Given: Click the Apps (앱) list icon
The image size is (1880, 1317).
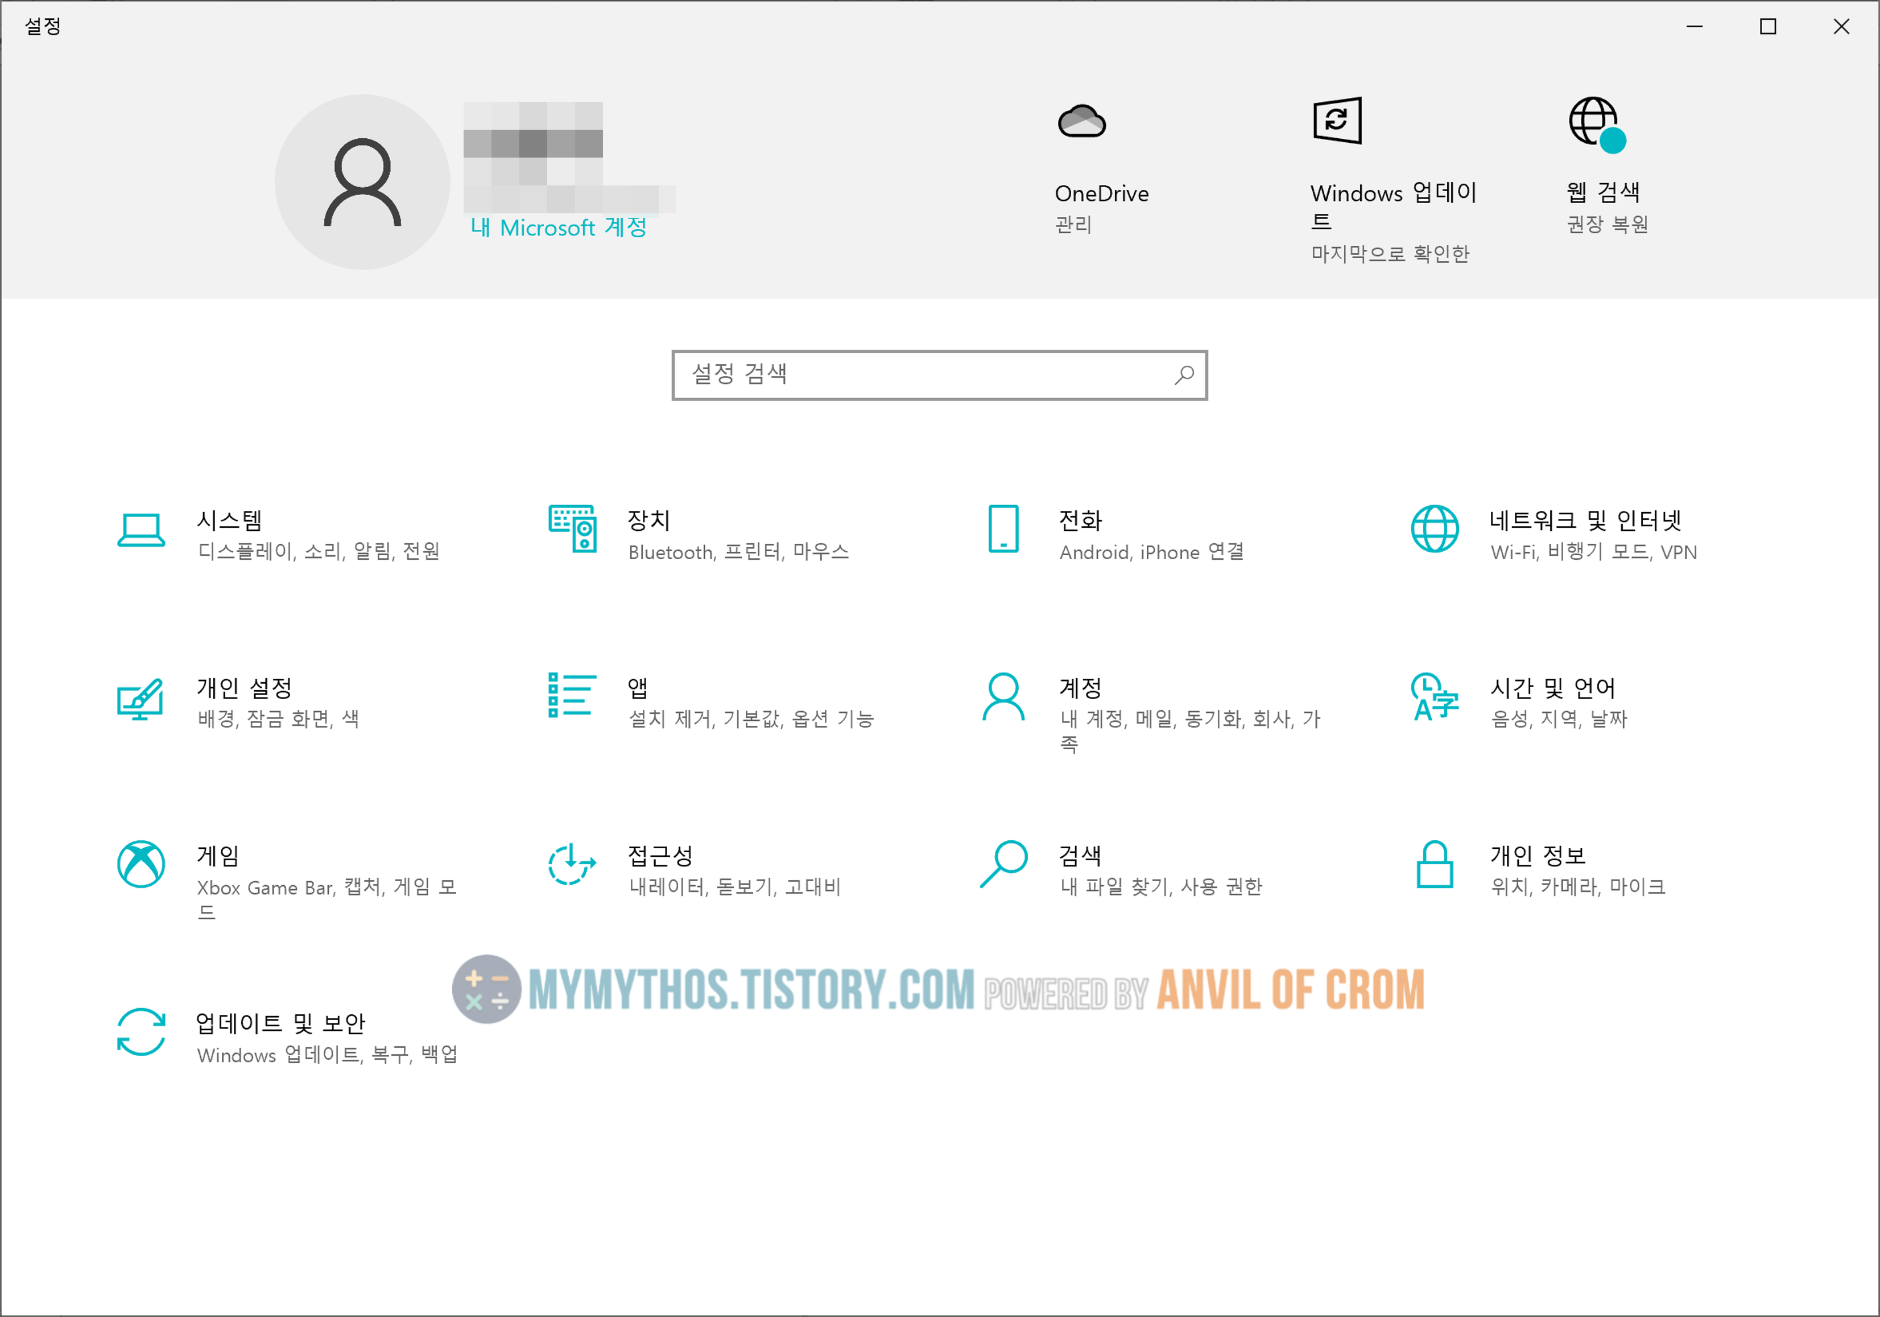Looking at the screenshot, I should 572,695.
